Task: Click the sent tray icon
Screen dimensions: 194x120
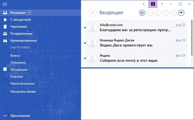Action: (5, 34)
